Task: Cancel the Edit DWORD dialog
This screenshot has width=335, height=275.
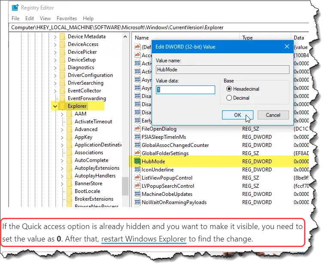Action: (x=273, y=115)
